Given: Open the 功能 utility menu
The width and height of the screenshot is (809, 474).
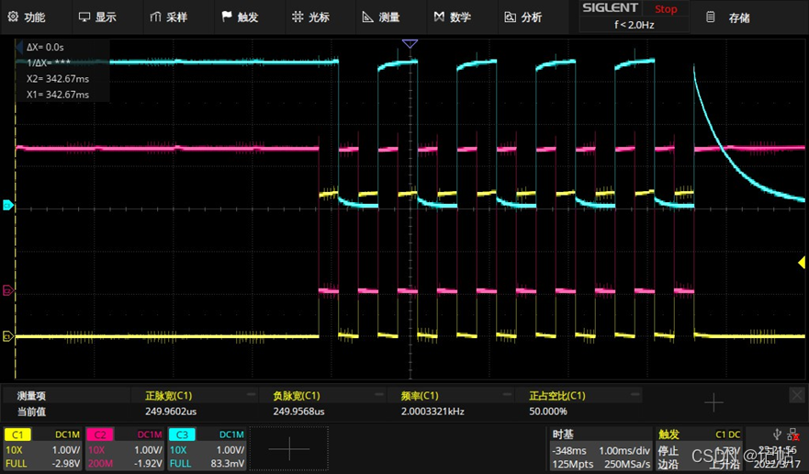Looking at the screenshot, I should tap(27, 17).
